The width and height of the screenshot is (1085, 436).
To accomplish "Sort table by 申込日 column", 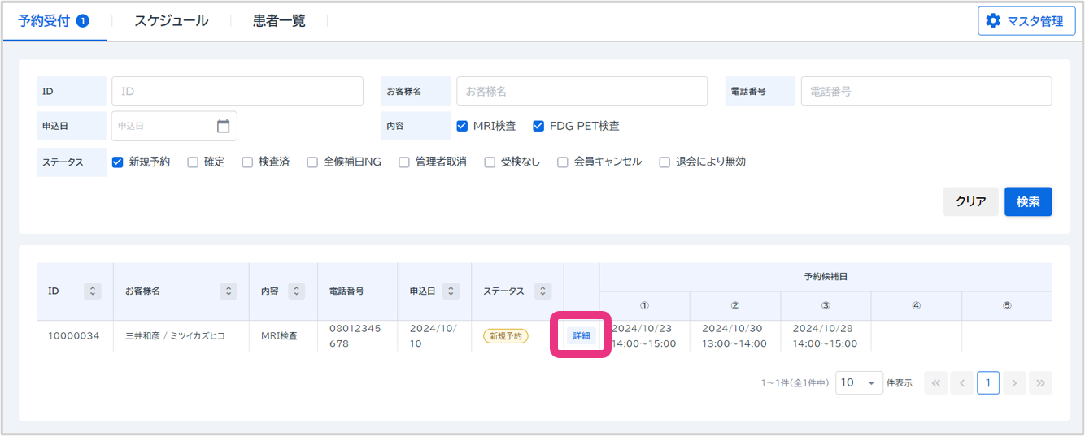I will [451, 291].
